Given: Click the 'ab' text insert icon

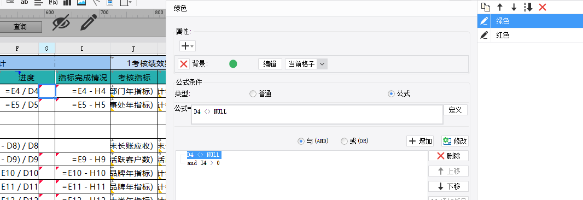Looking at the screenshot, I should (24, 2).
